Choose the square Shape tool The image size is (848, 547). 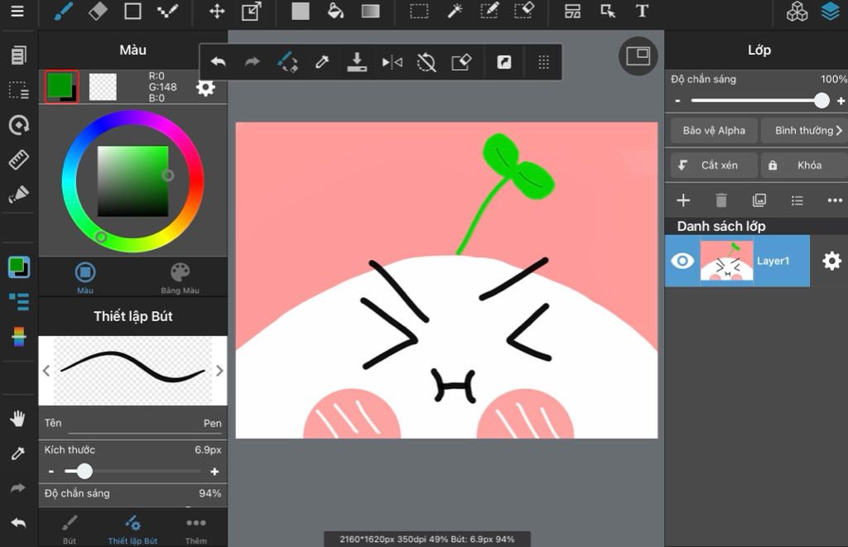(132, 12)
